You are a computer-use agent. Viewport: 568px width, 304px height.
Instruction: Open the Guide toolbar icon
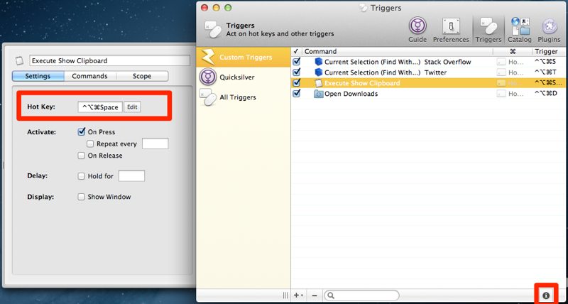click(417, 30)
